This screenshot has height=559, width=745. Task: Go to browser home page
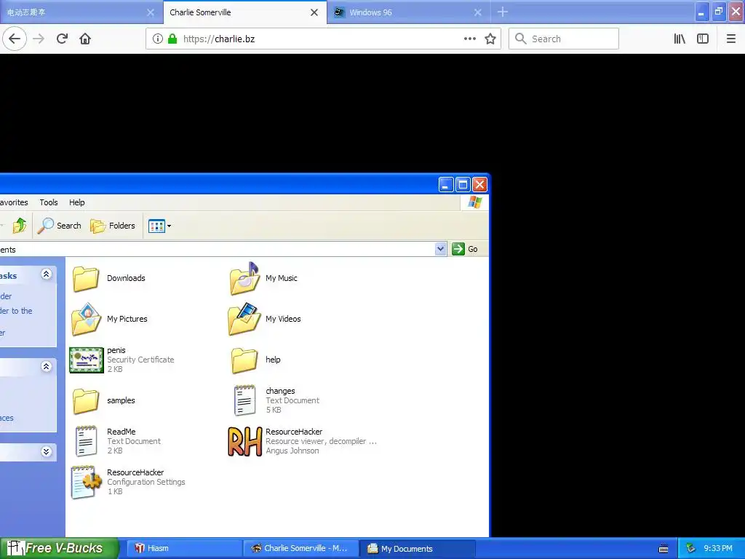[85, 39]
